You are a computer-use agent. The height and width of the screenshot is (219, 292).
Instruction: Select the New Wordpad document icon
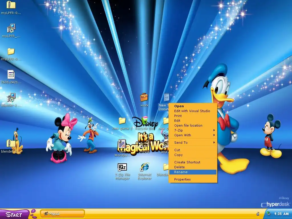[x=122, y=144]
